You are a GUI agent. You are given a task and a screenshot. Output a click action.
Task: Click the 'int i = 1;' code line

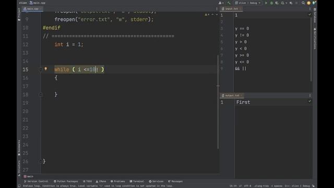(69, 44)
